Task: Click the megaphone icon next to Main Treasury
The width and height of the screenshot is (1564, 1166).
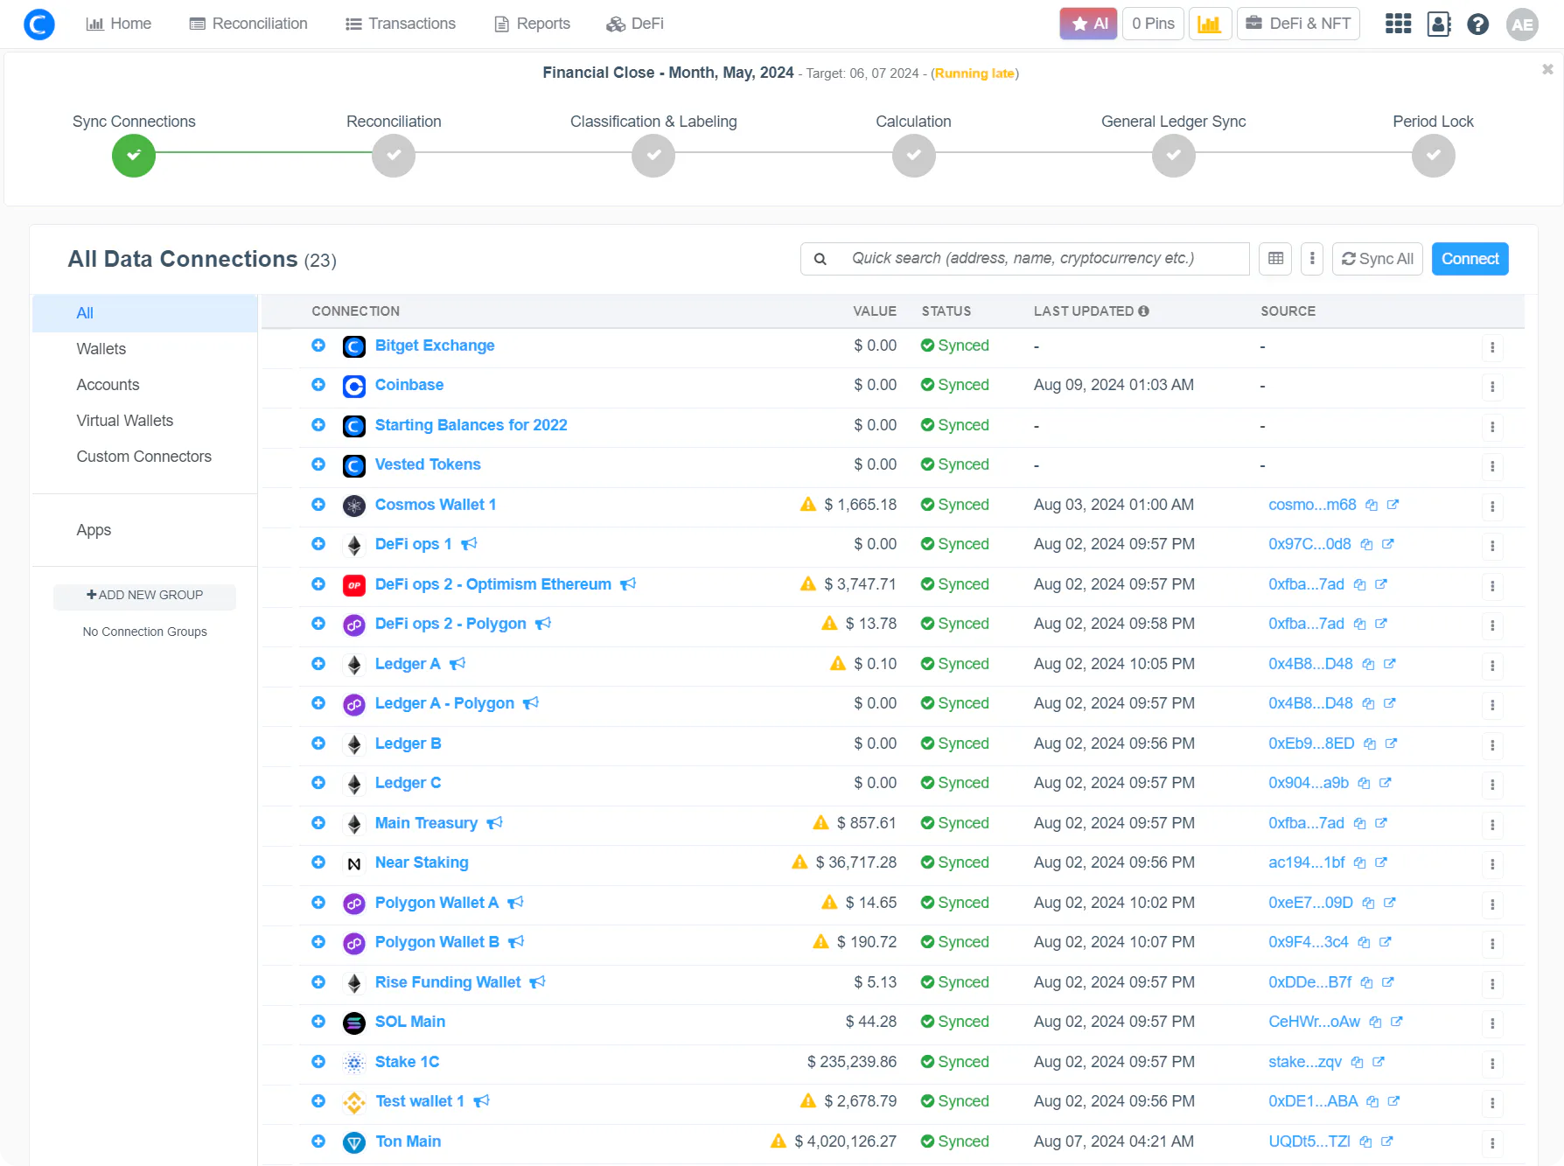Action: [x=495, y=823]
